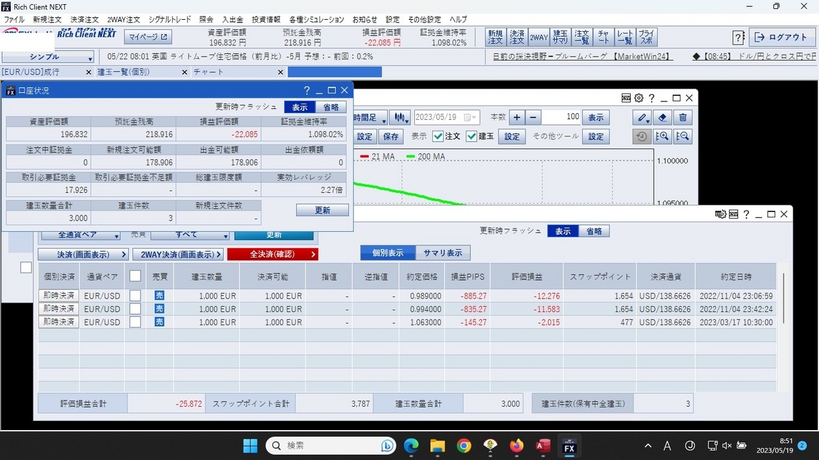The width and height of the screenshot is (819, 460).
Task: Click the 本数 input field showing 100
Action: (562, 117)
